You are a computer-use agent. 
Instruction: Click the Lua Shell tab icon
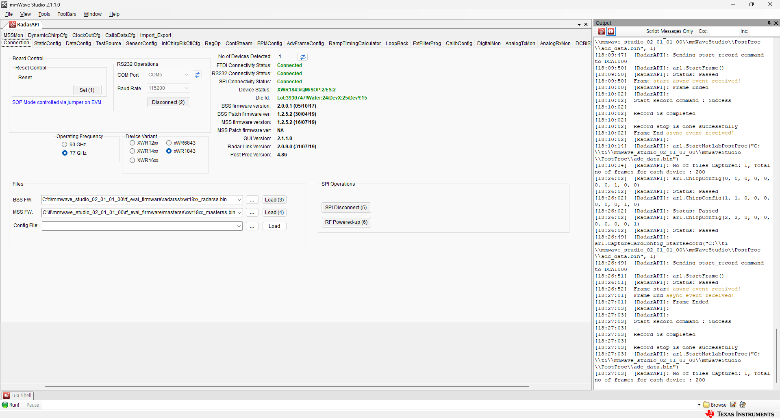(x=7, y=396)
